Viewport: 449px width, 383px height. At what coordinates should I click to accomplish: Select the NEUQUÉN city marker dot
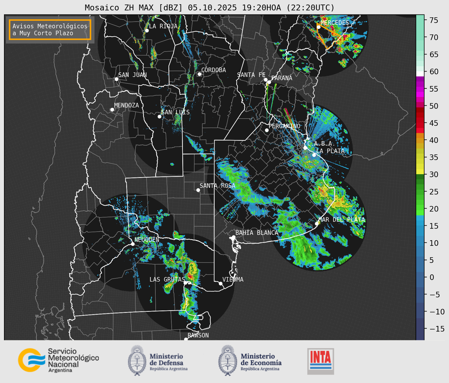pos(133,244)
